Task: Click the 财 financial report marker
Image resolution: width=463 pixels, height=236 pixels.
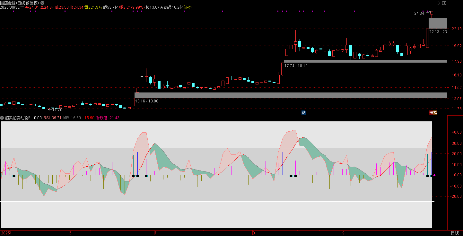Action: (x=303, y=112)
